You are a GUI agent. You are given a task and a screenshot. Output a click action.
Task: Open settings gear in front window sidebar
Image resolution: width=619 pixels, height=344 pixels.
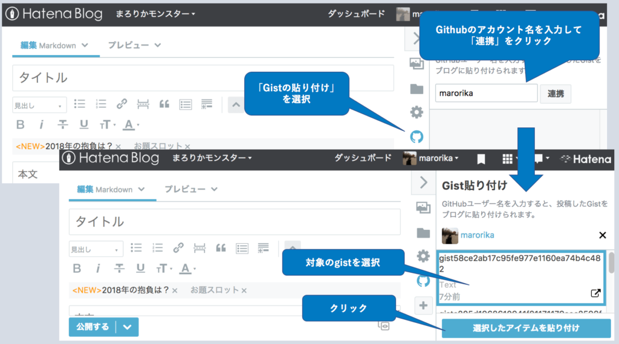click(423, 256)
